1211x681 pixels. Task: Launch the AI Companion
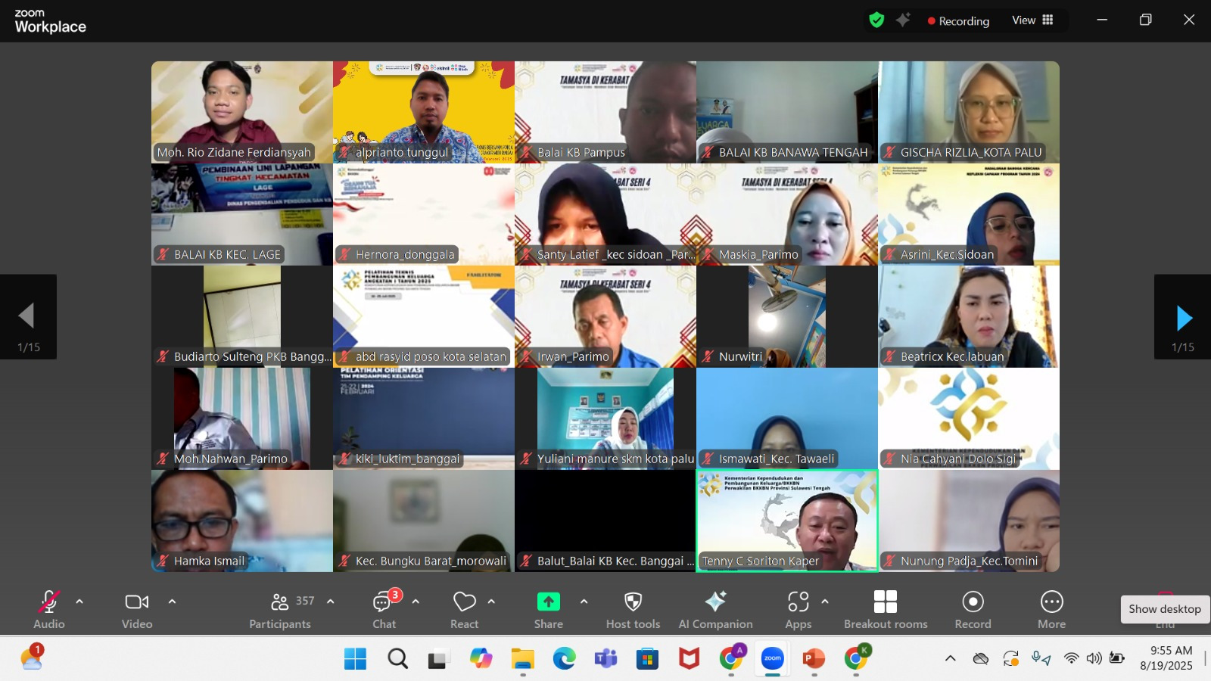[715, 610]
